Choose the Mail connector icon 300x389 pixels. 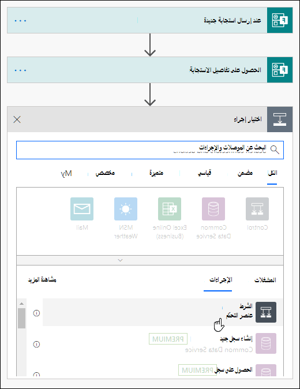click(82, 209)
